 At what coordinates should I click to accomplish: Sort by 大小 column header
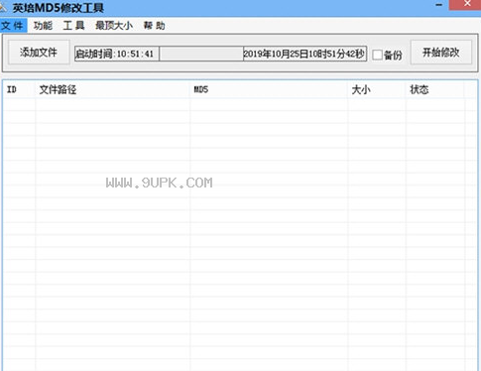point(377,89)
